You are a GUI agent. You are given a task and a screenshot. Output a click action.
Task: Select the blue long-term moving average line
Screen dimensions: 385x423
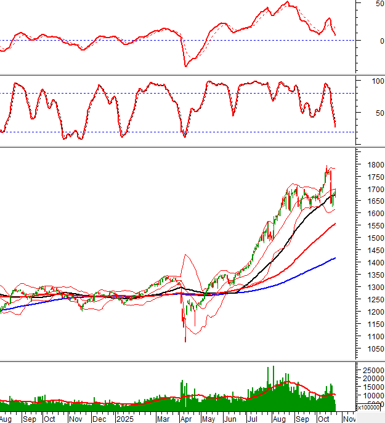pos(290,278)
